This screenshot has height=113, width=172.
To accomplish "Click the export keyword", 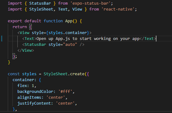I will pos(15,21).
